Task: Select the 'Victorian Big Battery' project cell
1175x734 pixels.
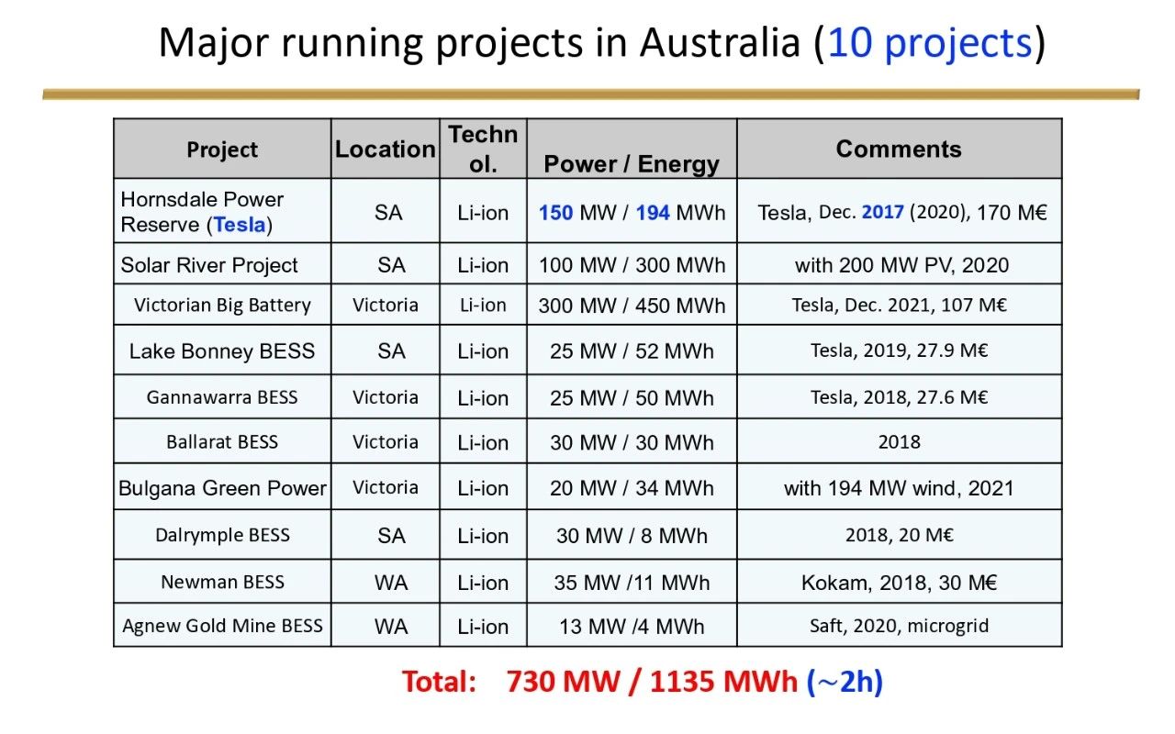Action: point(222,305)
